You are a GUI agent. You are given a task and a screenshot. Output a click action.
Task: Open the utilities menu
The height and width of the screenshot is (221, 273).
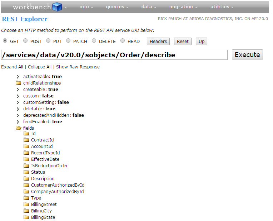[x=222, y=7]
